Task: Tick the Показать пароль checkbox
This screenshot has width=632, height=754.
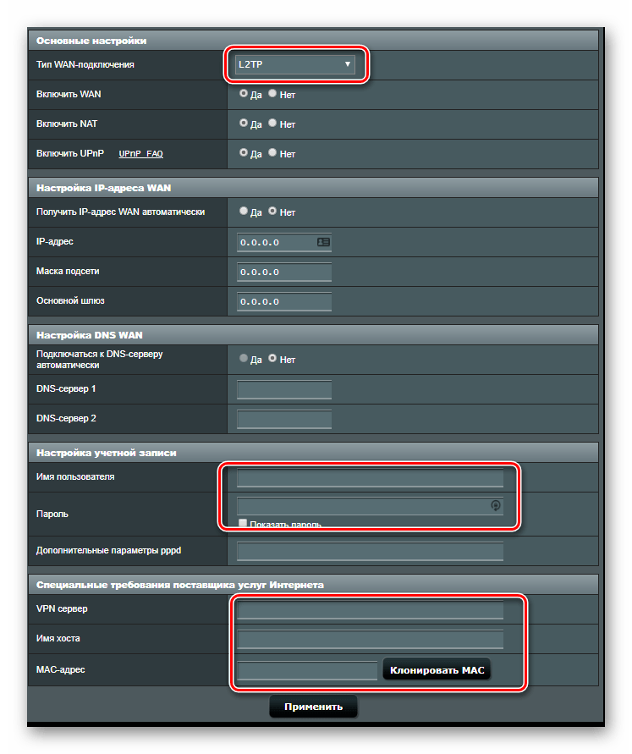Action: pos(243,523)
